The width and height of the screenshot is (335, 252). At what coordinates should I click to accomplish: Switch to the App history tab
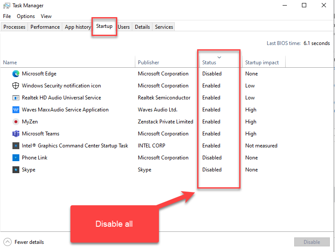[x=78, y=27]
